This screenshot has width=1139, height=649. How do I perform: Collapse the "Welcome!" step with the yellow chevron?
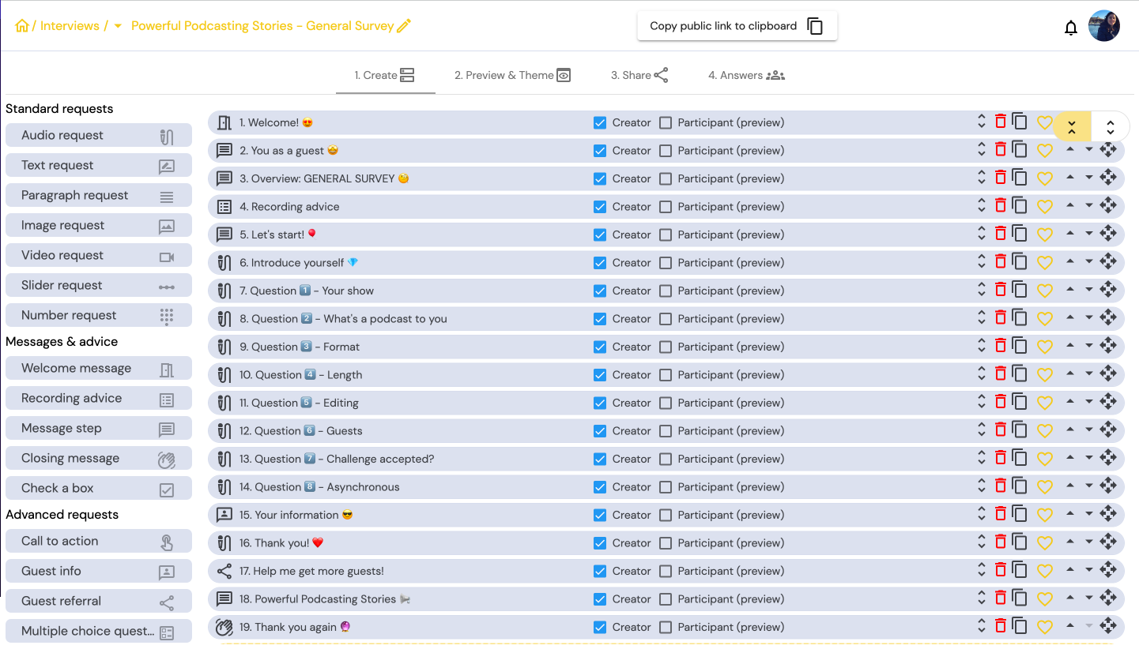[x=1072, y=126]
